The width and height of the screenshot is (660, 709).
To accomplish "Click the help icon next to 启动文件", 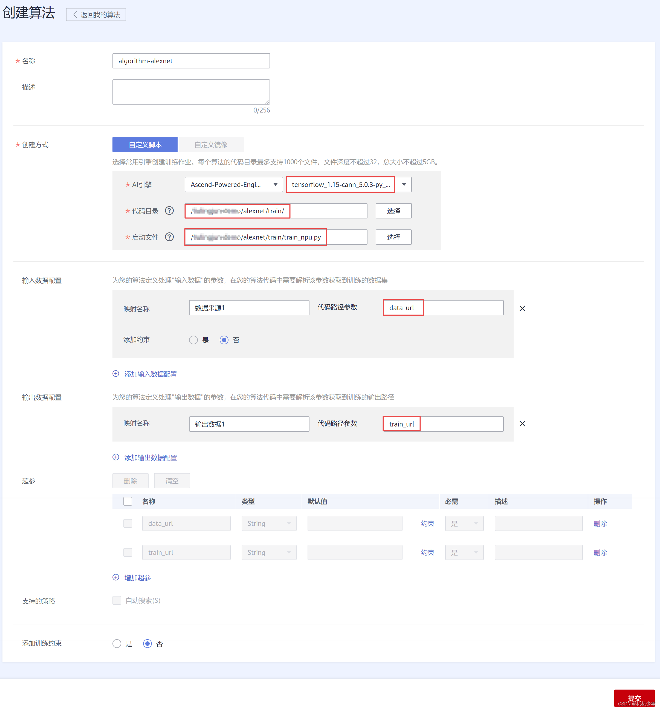I will [169, 237].
